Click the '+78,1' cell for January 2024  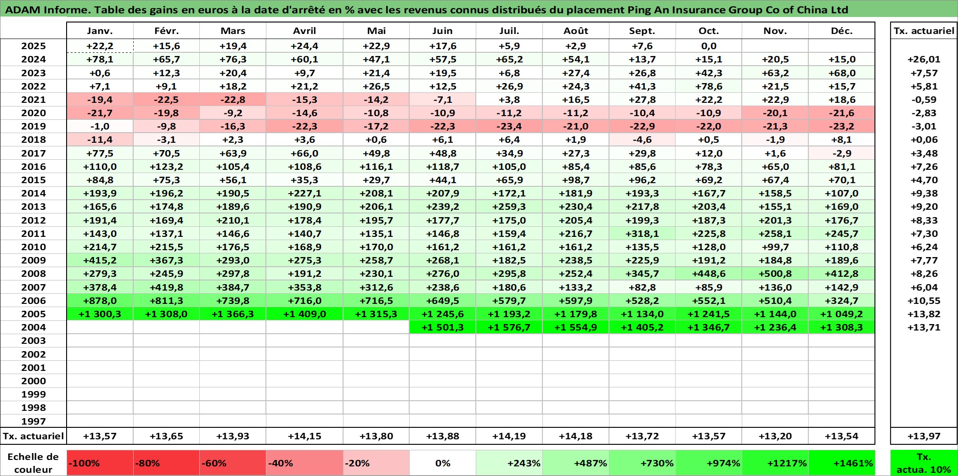tap(100, 59)
